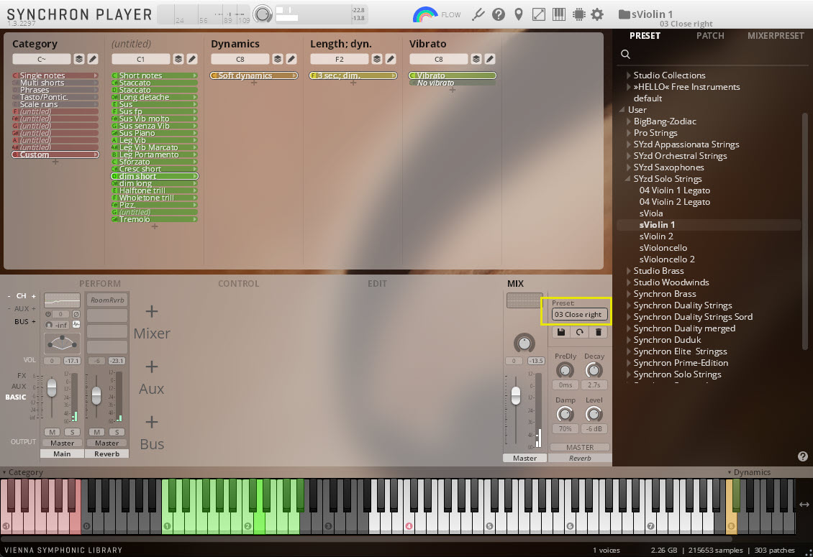Screen dimensions: 813x557
Task: Adjust the Reverb channel volume fader
Action: click(x=96, y=396)
